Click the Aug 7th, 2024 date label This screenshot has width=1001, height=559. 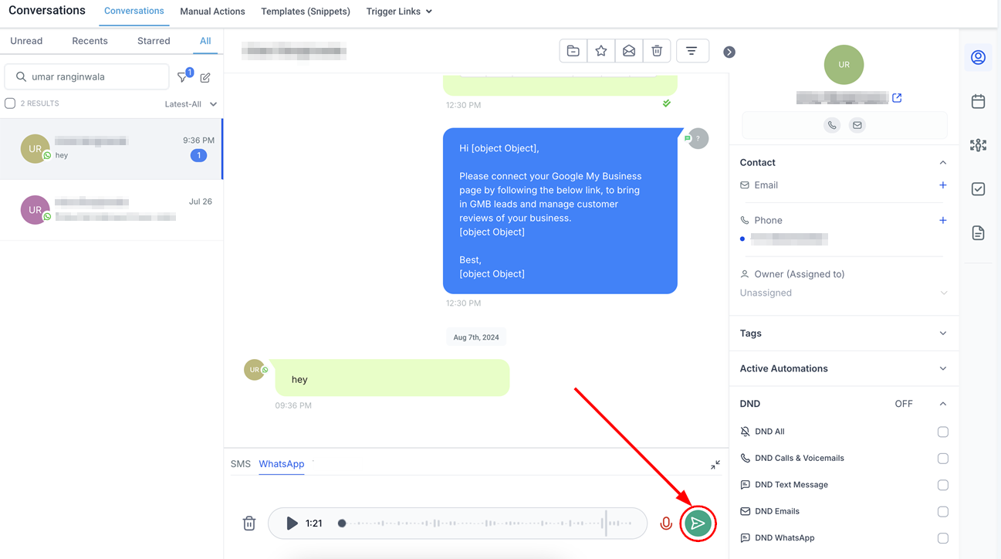pyautogui.click(x=476, y=337)
